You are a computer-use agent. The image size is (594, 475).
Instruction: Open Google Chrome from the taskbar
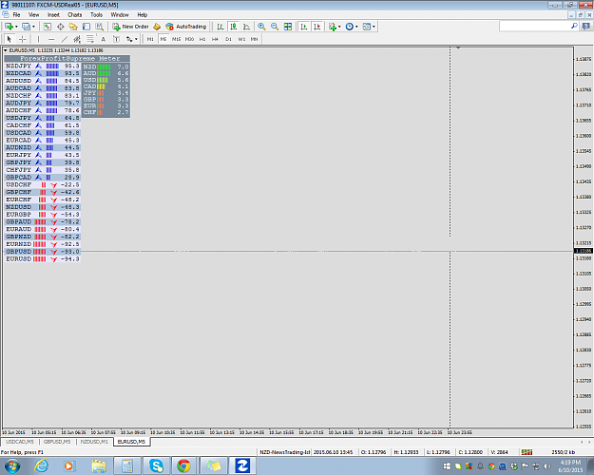(x=183, y=465)
